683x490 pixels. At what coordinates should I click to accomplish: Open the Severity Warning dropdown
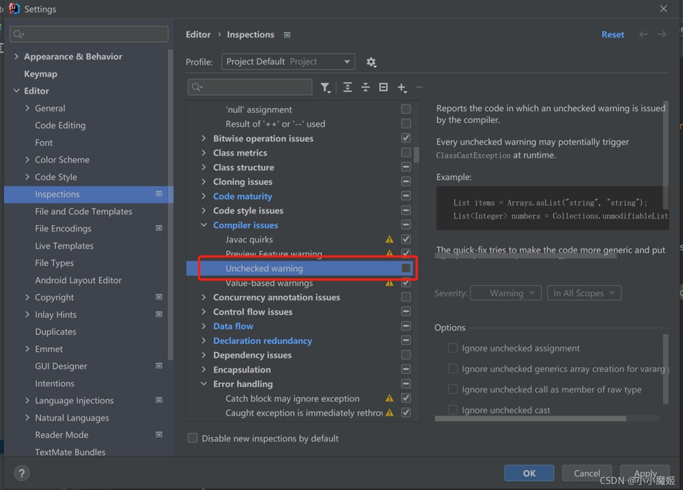[506, 293]
